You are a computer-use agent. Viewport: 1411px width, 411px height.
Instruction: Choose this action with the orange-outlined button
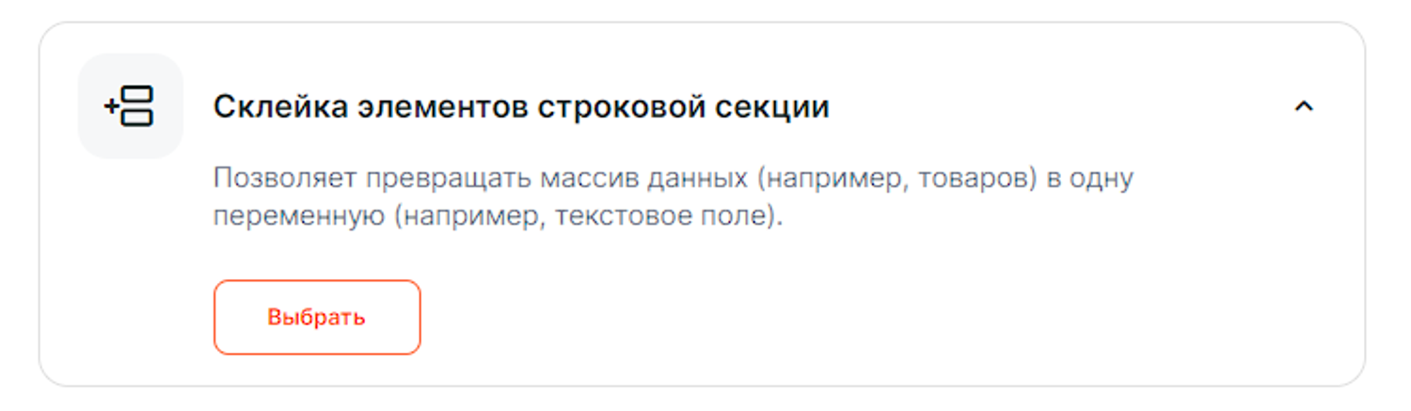coord(316,317)
